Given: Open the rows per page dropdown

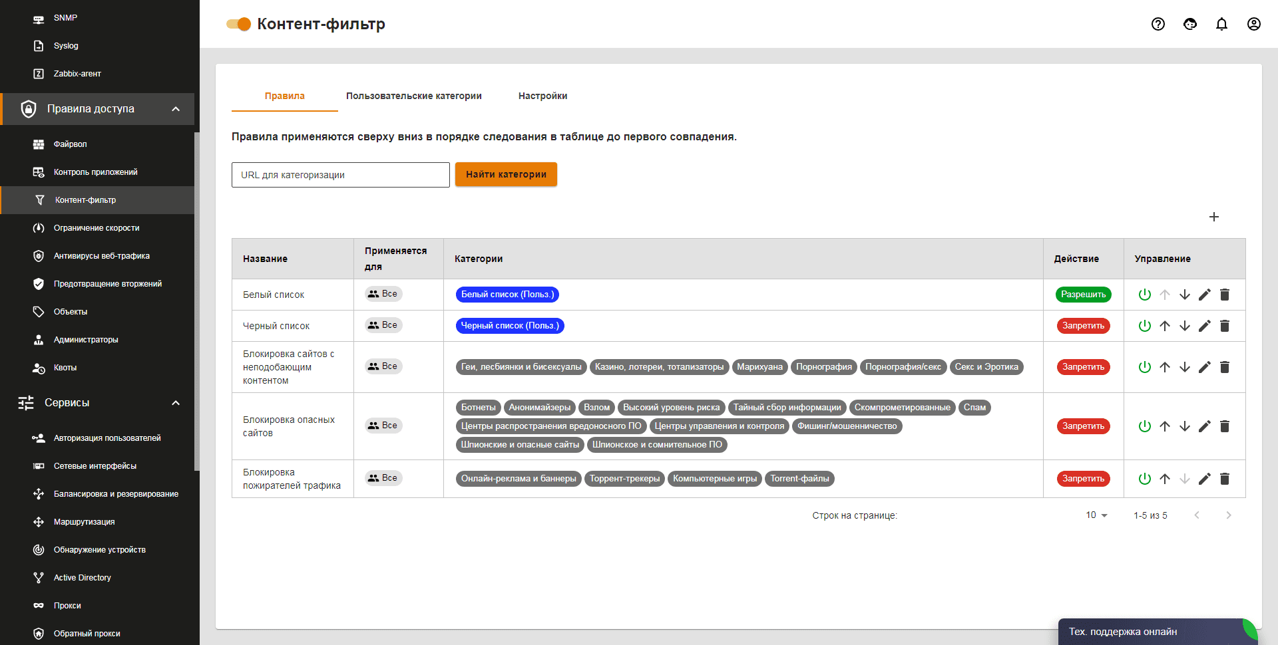Looking at the screenshot, I should coord(1096,515).
